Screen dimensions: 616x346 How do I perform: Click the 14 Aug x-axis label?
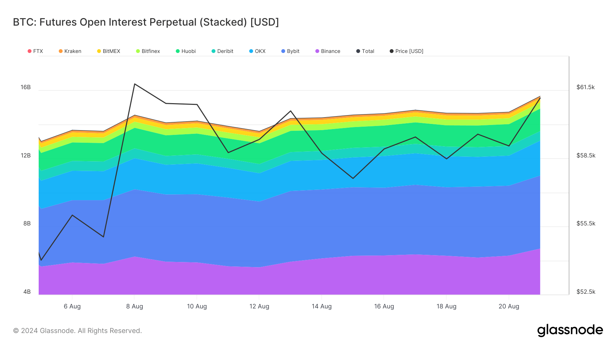322,306
